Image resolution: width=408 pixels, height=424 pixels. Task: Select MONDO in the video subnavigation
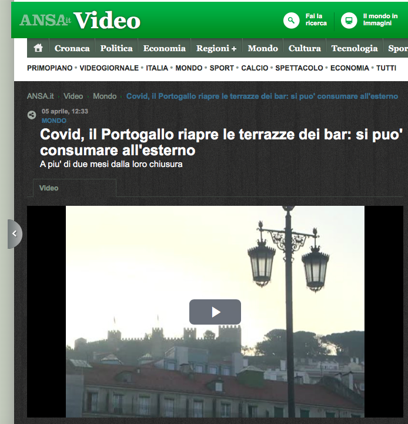click(189, 68)
